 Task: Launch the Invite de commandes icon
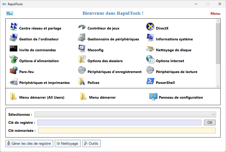13,48
